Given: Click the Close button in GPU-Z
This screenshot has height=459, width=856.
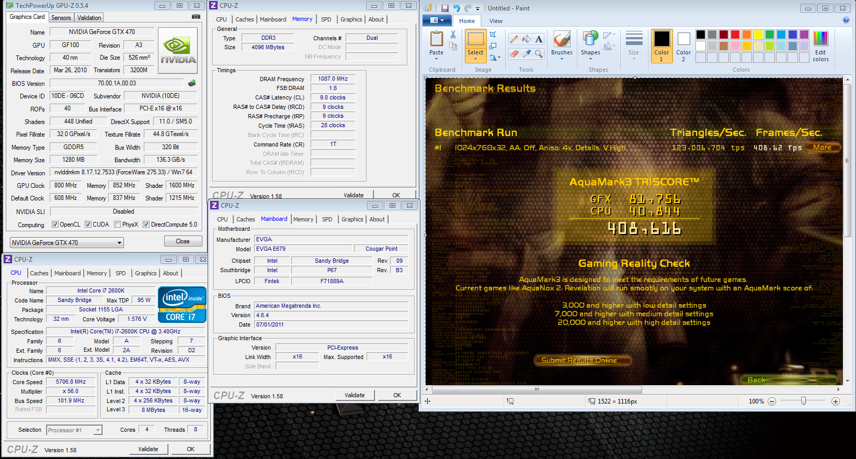Looking at the screenshot, I should (182, 241).
